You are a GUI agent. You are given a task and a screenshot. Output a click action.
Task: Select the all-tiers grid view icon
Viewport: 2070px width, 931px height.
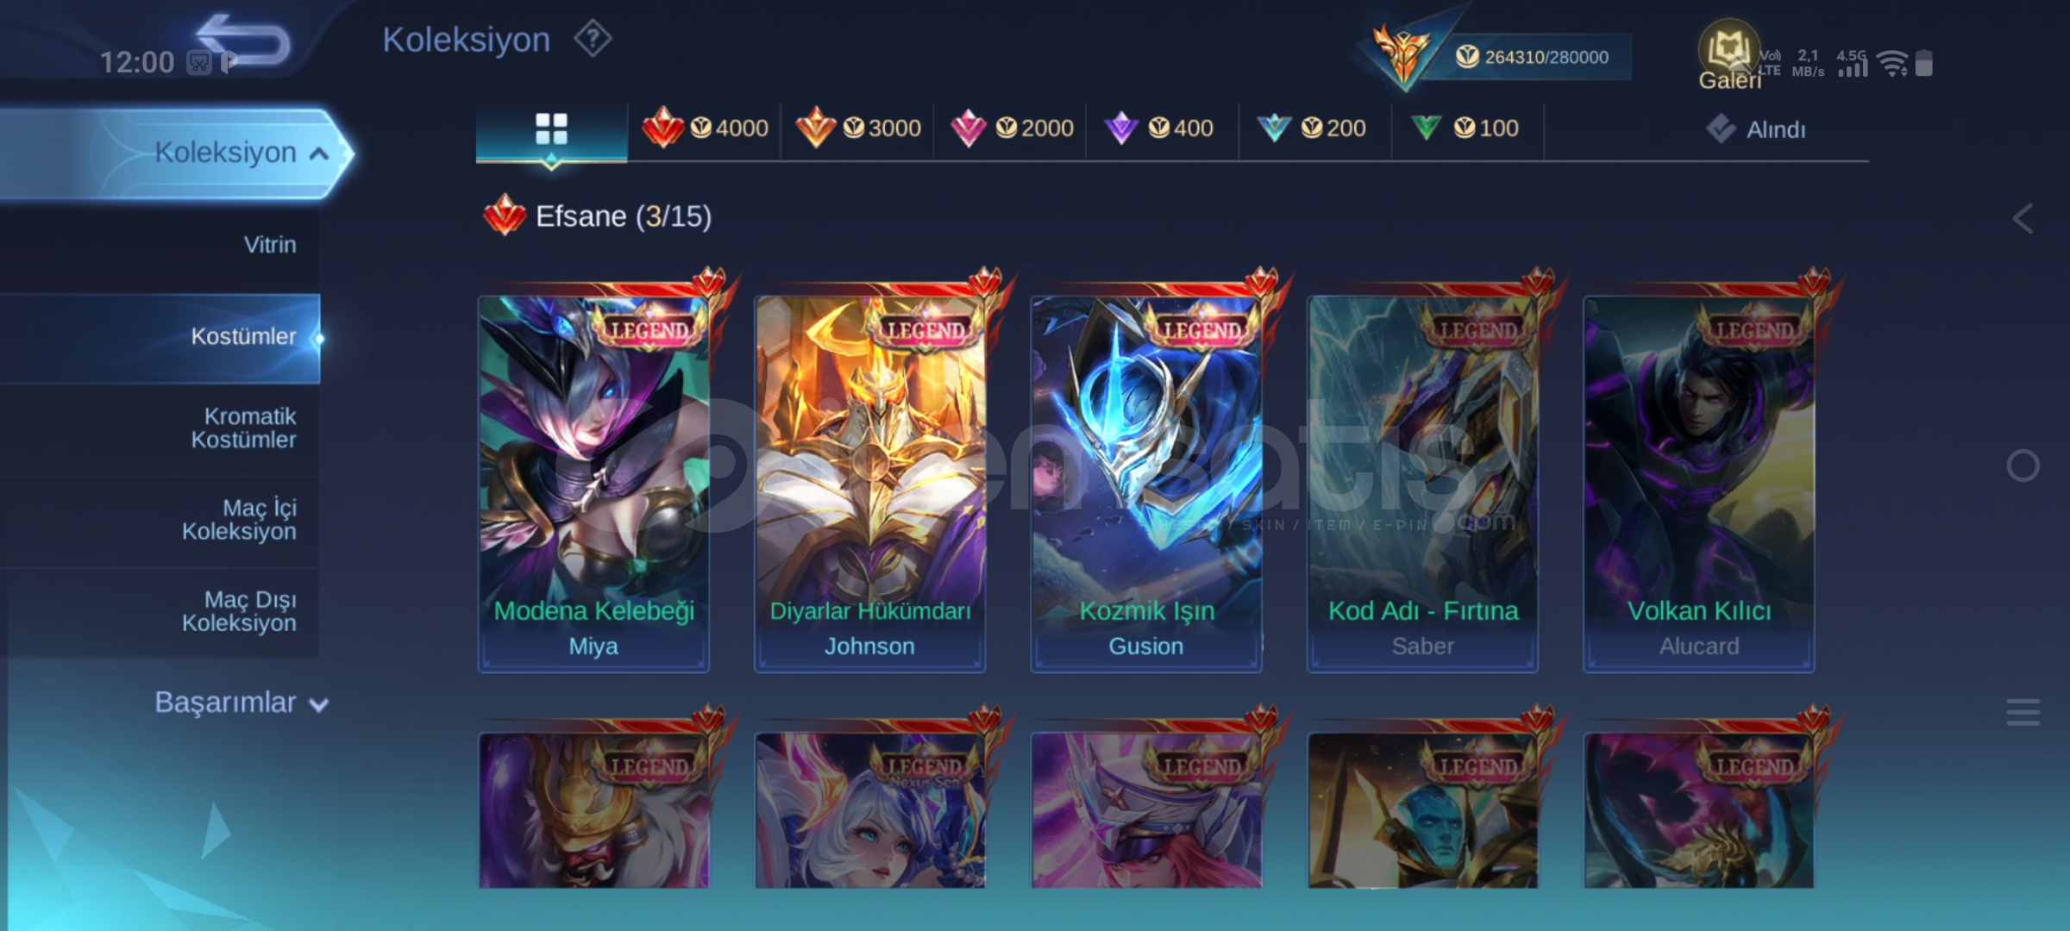pos(551,129)
